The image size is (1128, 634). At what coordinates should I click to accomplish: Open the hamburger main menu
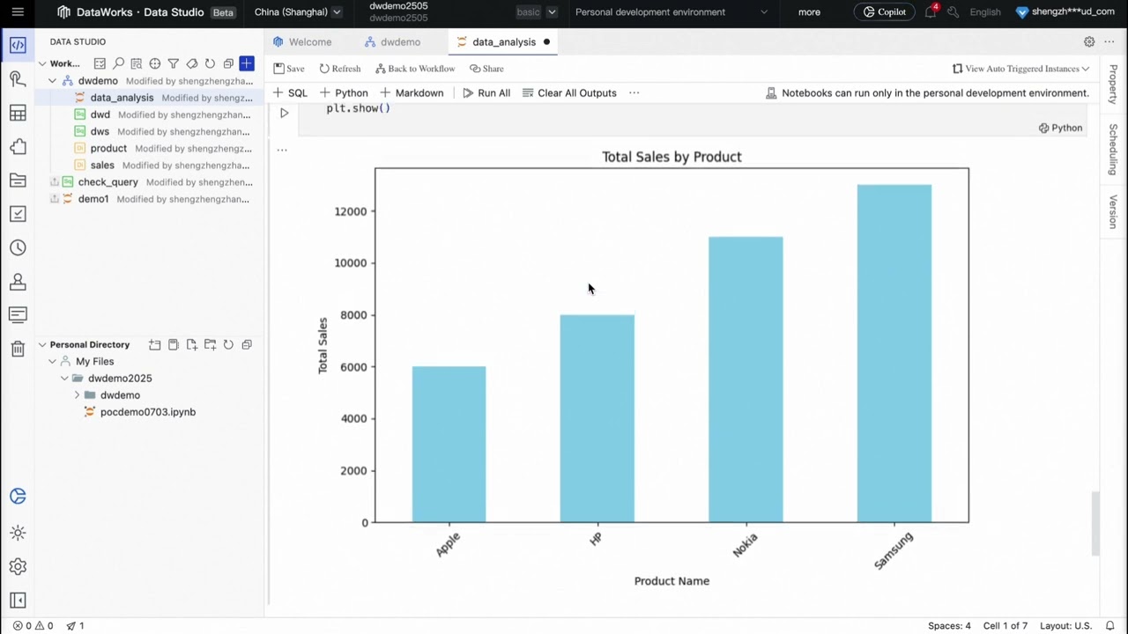[18, 12]
